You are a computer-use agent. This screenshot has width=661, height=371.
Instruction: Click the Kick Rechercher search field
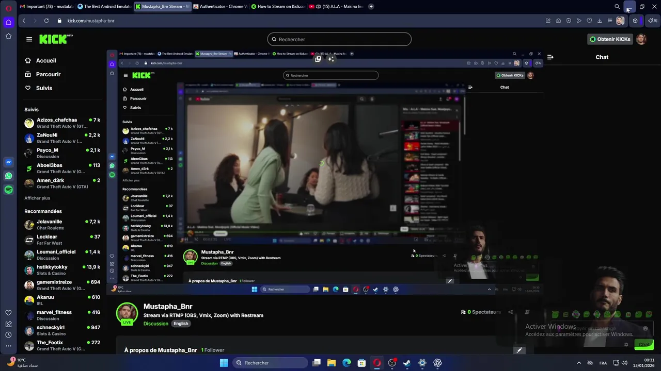(x=339, y=39)
